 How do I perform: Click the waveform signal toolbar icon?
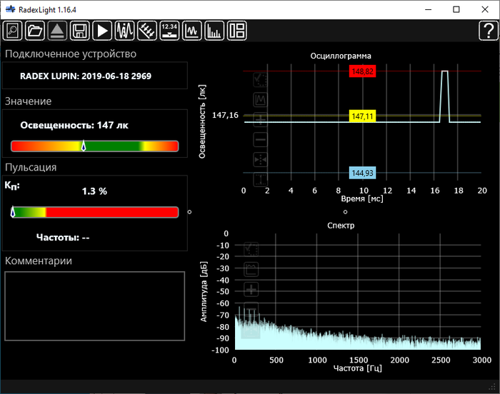(x=125, y=31)
